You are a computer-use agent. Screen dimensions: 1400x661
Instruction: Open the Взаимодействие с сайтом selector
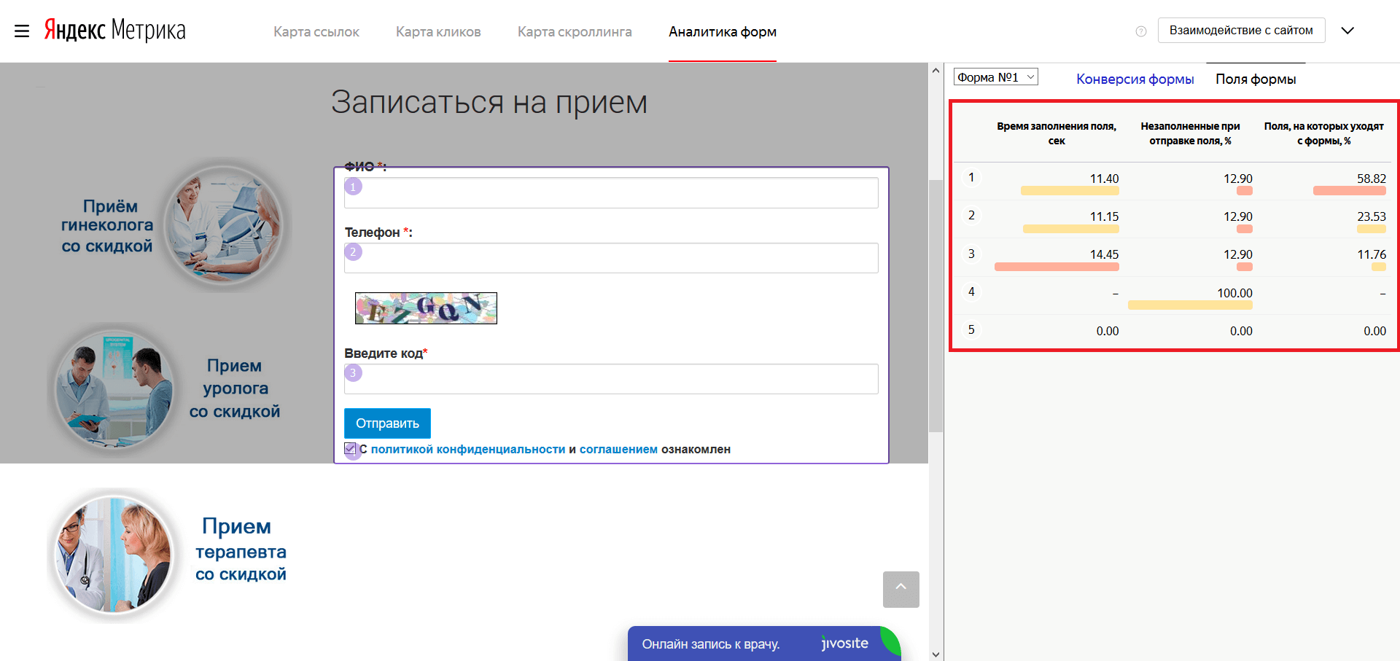(1240, 31)
